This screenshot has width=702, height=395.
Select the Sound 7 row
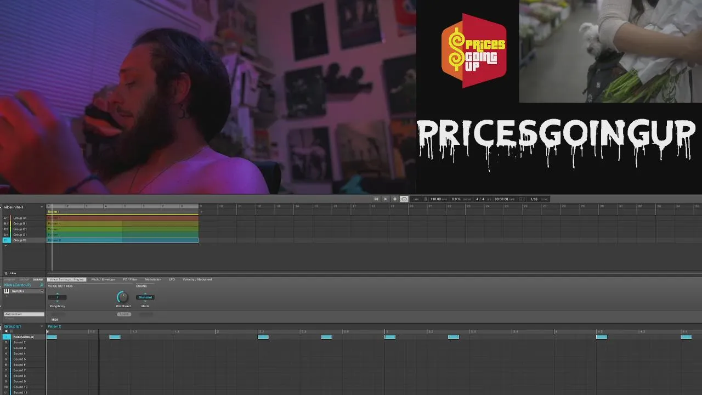pyautogui.click(x=23, y=370)
